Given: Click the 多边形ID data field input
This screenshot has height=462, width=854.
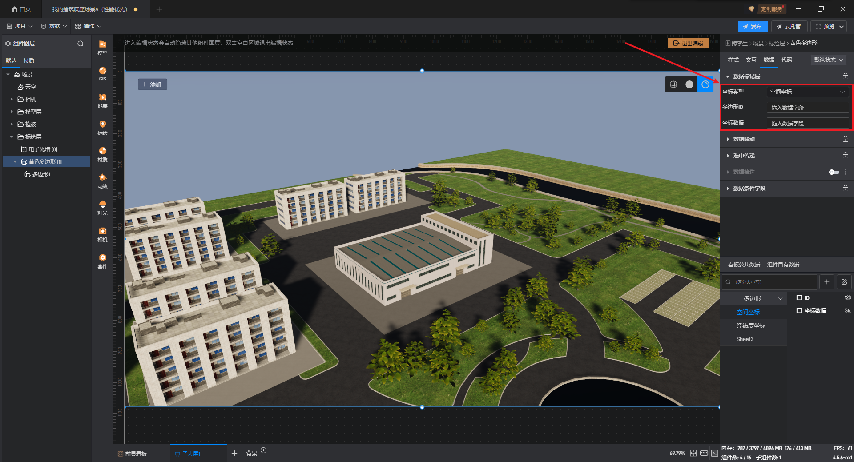Looking at the screenshot, I should (807, 108).
